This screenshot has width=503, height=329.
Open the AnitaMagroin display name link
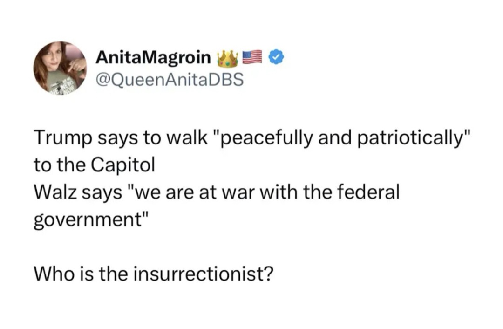pos(153,58)
